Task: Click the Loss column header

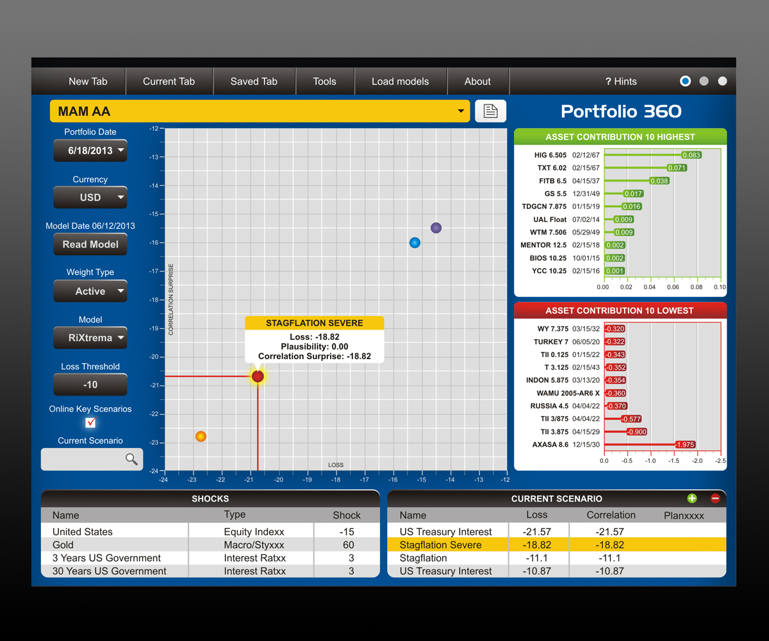Action: (537, 515)
